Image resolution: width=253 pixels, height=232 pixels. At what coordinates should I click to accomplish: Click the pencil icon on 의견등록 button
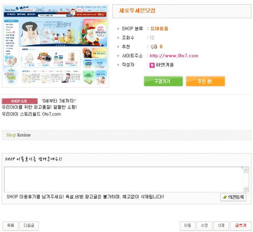tap(225, 197)
